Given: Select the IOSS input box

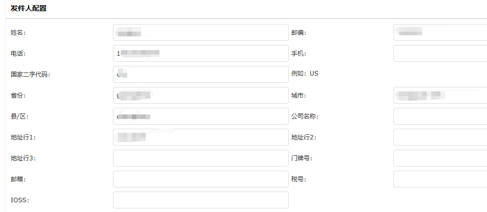Looking at the screenshot, I should [x=200, y=200].
